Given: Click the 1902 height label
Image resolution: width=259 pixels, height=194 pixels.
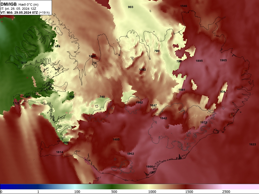Looking at the screenshot, I should tap(139, 102).
